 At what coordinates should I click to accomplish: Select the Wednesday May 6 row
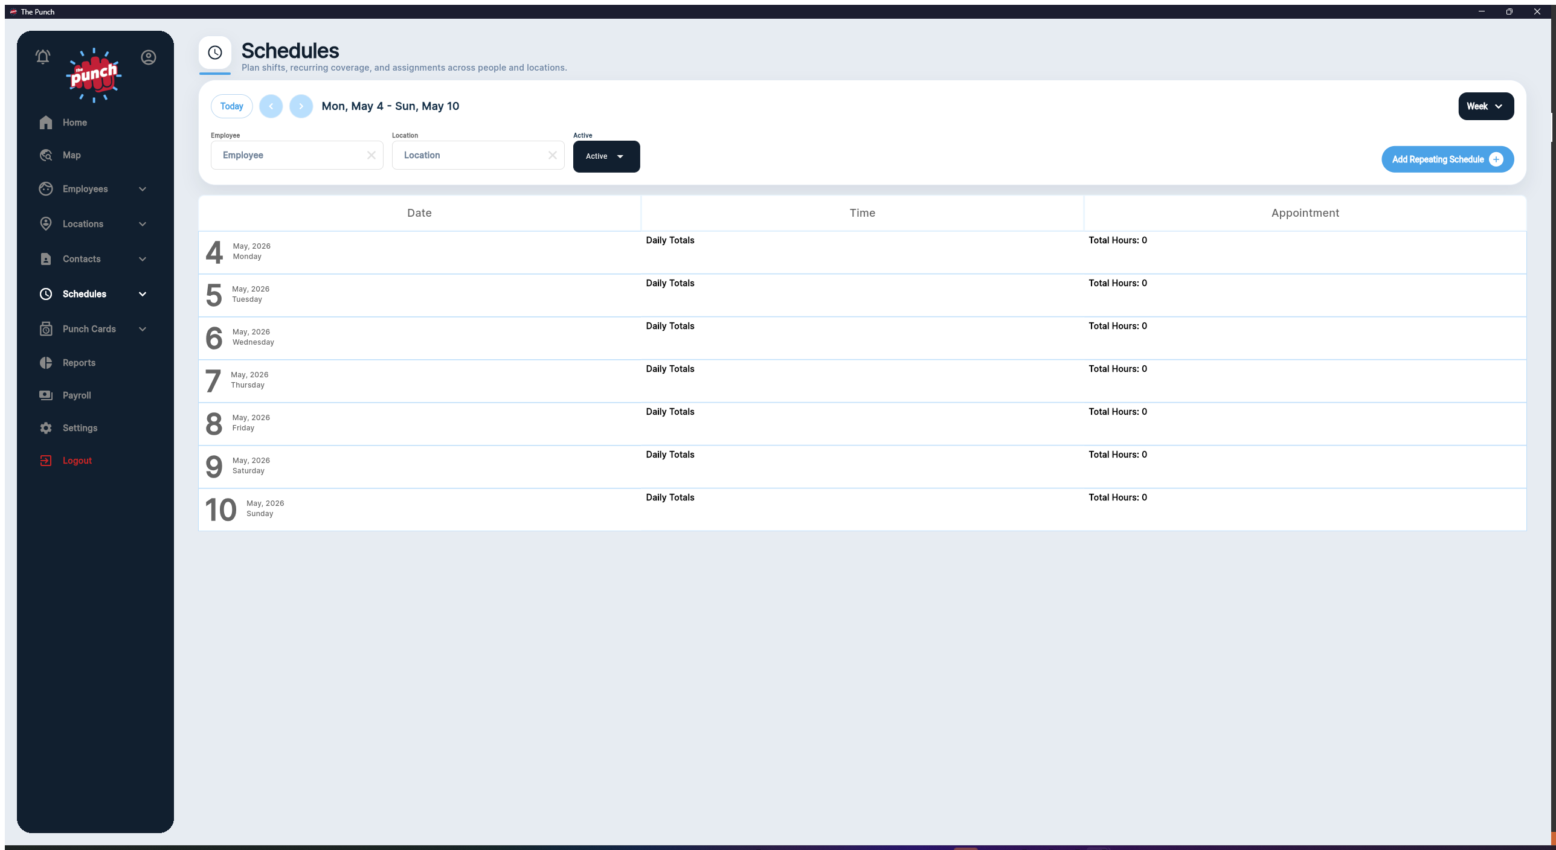[x=863, y=338]
